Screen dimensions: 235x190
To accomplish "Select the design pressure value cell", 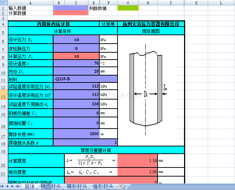I will pos(76,40).
